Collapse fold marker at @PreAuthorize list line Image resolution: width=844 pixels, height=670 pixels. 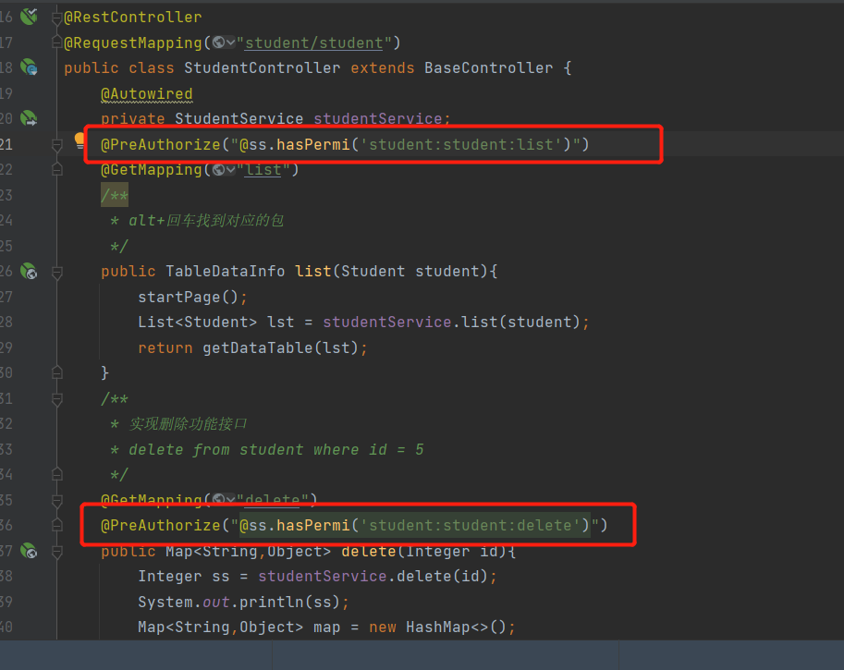pos(56,144)
